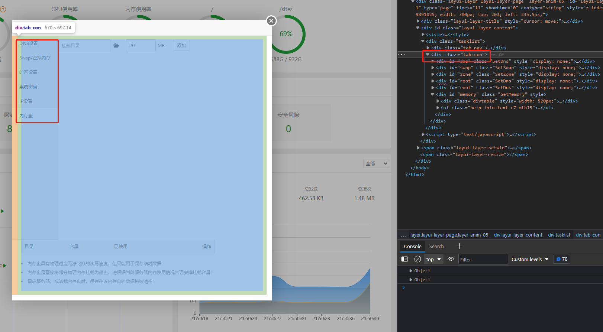Collapse the tab-con div node

pyautogui.click(x=428, y=55)
